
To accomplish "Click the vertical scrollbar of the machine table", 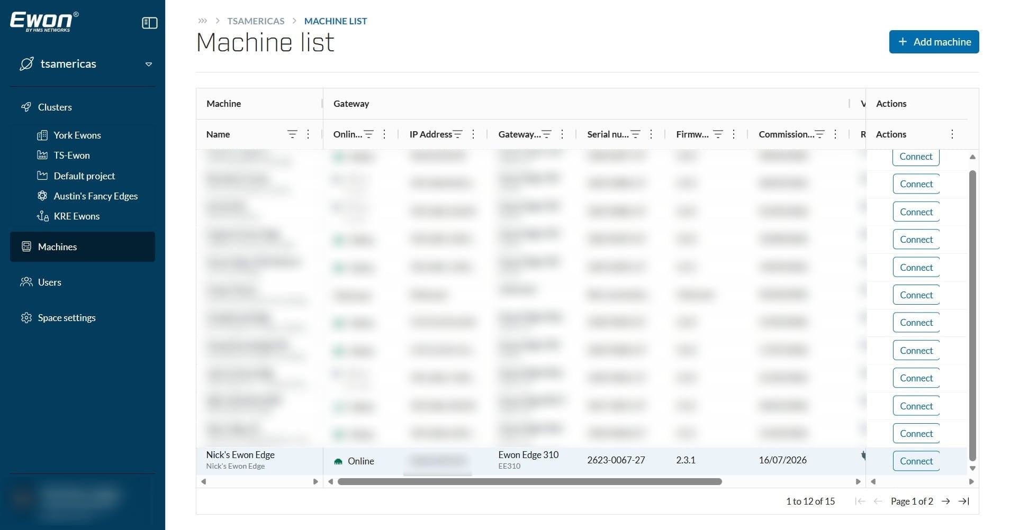I will click(x=972, y=315).
